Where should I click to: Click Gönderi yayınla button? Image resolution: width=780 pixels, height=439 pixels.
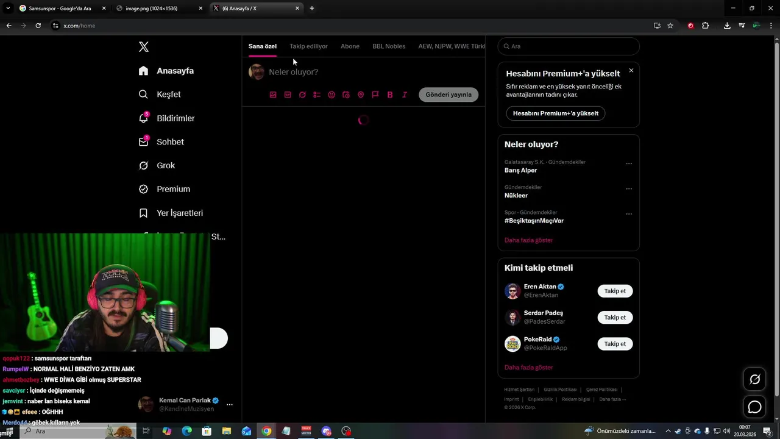[x=448, y=95]
